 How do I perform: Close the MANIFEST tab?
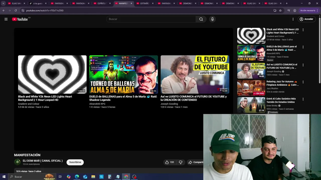[x=131, y=3]
